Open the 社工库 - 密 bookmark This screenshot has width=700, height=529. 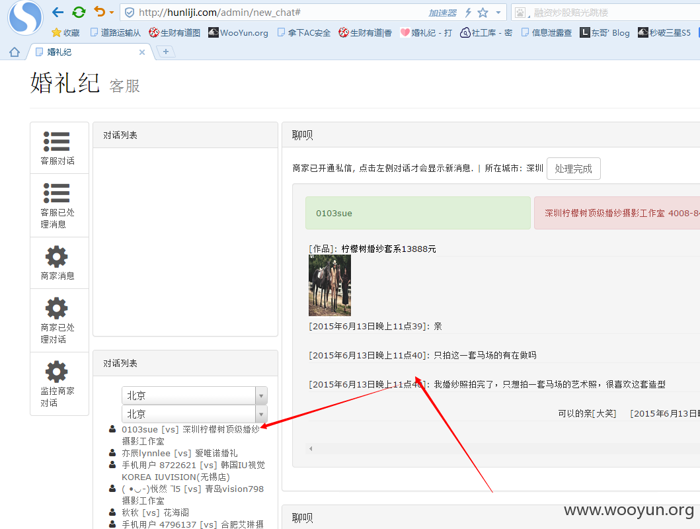(486, 32)
